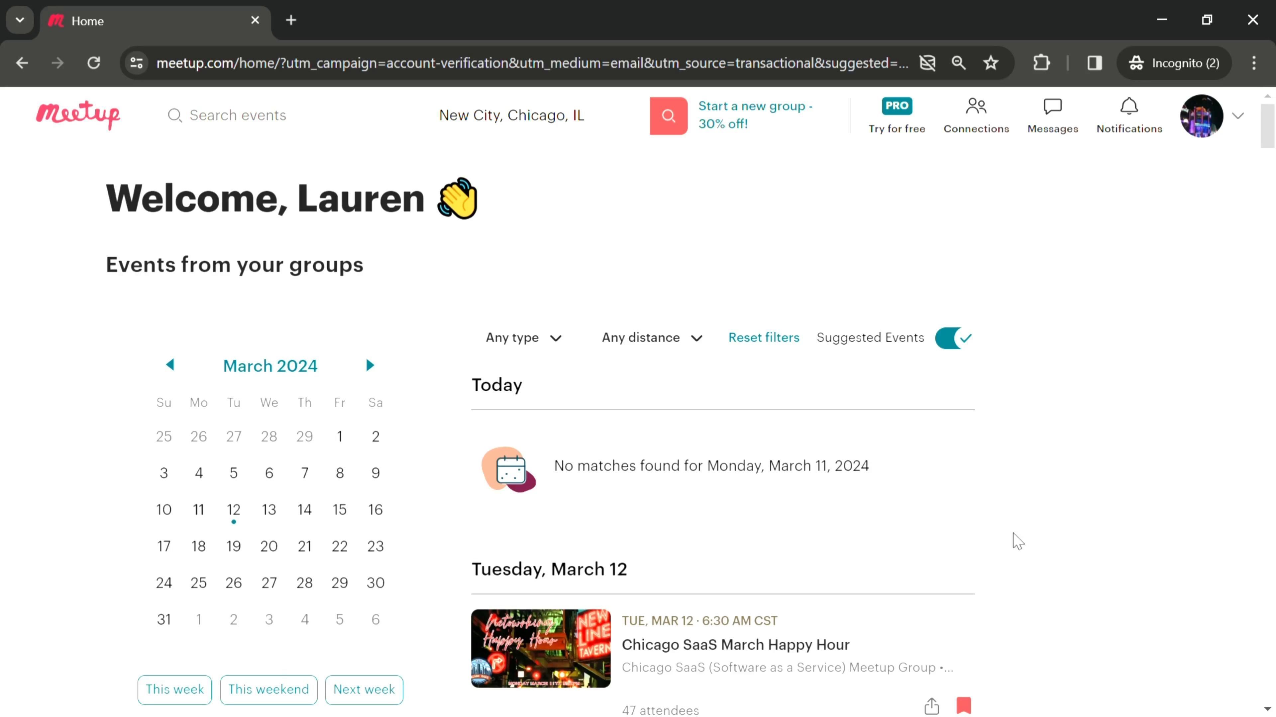1276x717 pixels.
Task: Share the Chicago SaaS Happy Hour event
Action: pyautogui.click(x=931, y=706)
